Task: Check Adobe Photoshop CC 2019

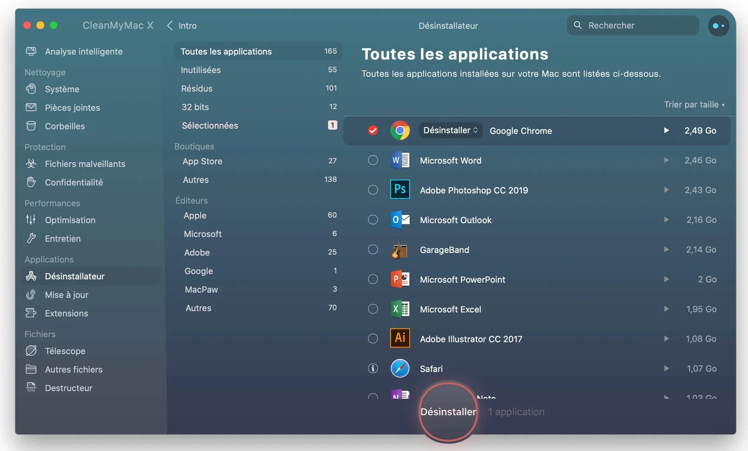Action: 373,190
